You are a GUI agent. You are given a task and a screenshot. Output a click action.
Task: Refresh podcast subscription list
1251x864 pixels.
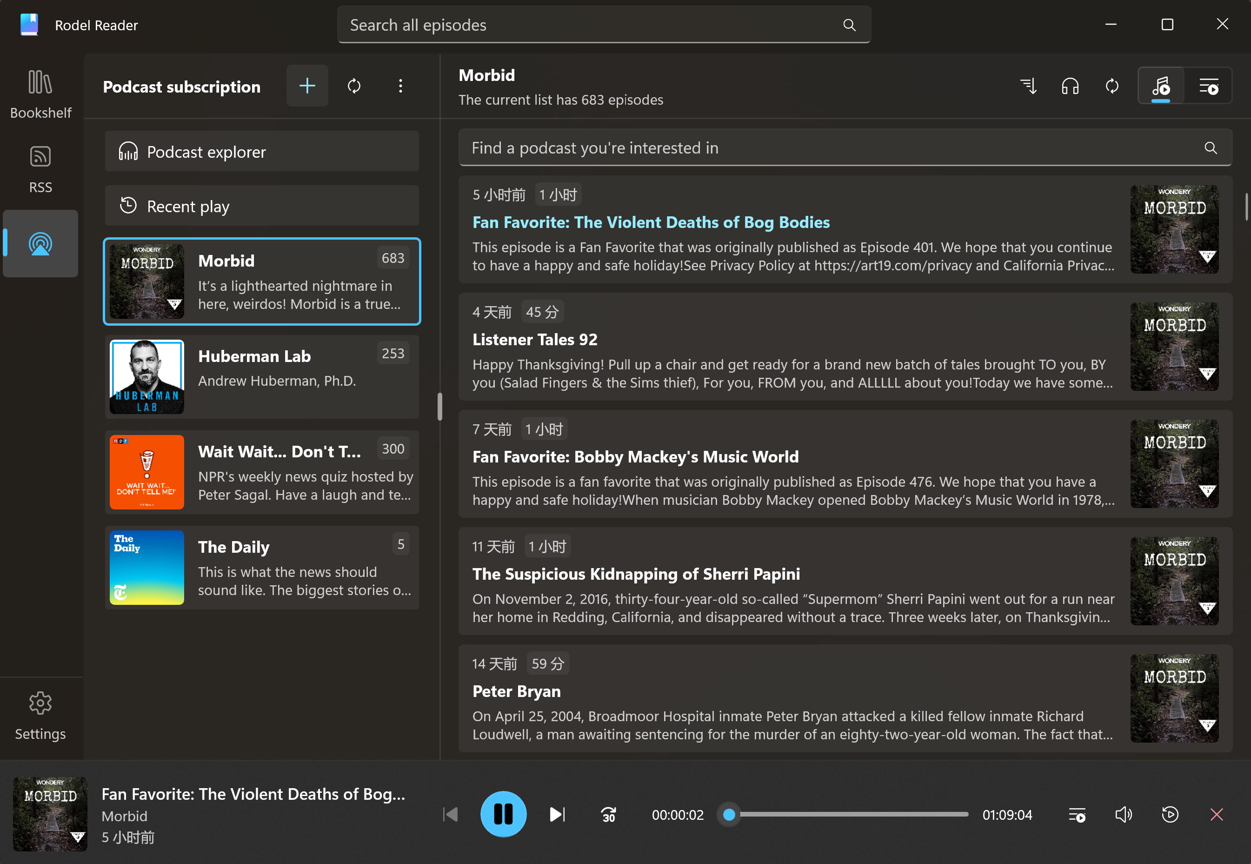click(354, 86)
